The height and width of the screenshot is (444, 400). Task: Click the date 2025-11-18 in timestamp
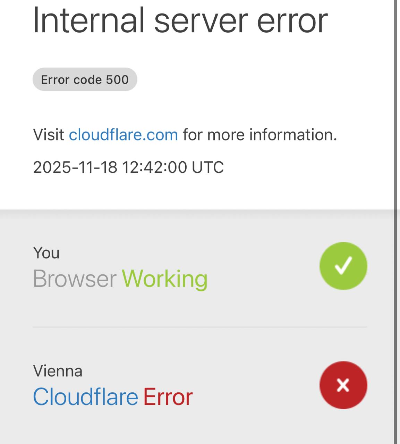pos(75,167)
